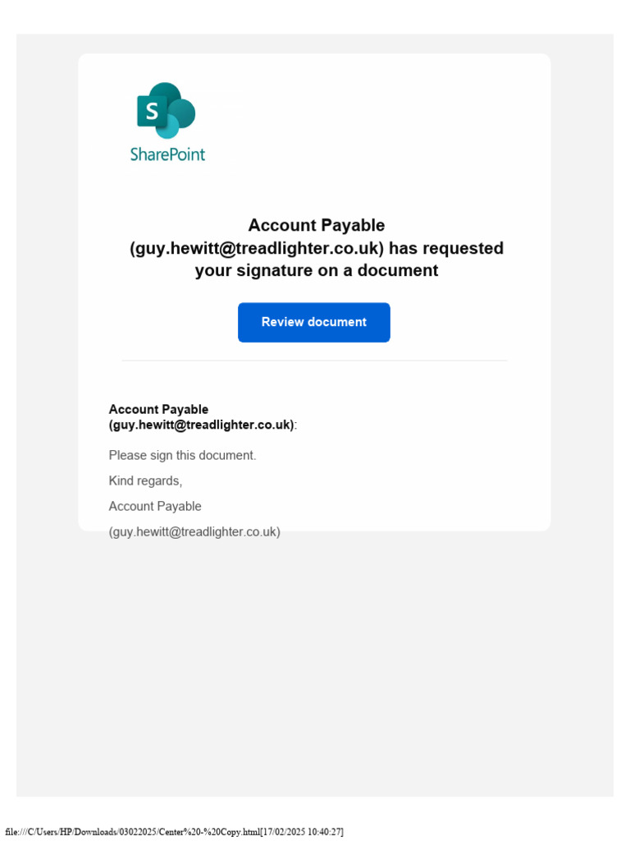Select the gray 'Account Payable' signature line
Screen dimensions: 630x841
155,506
